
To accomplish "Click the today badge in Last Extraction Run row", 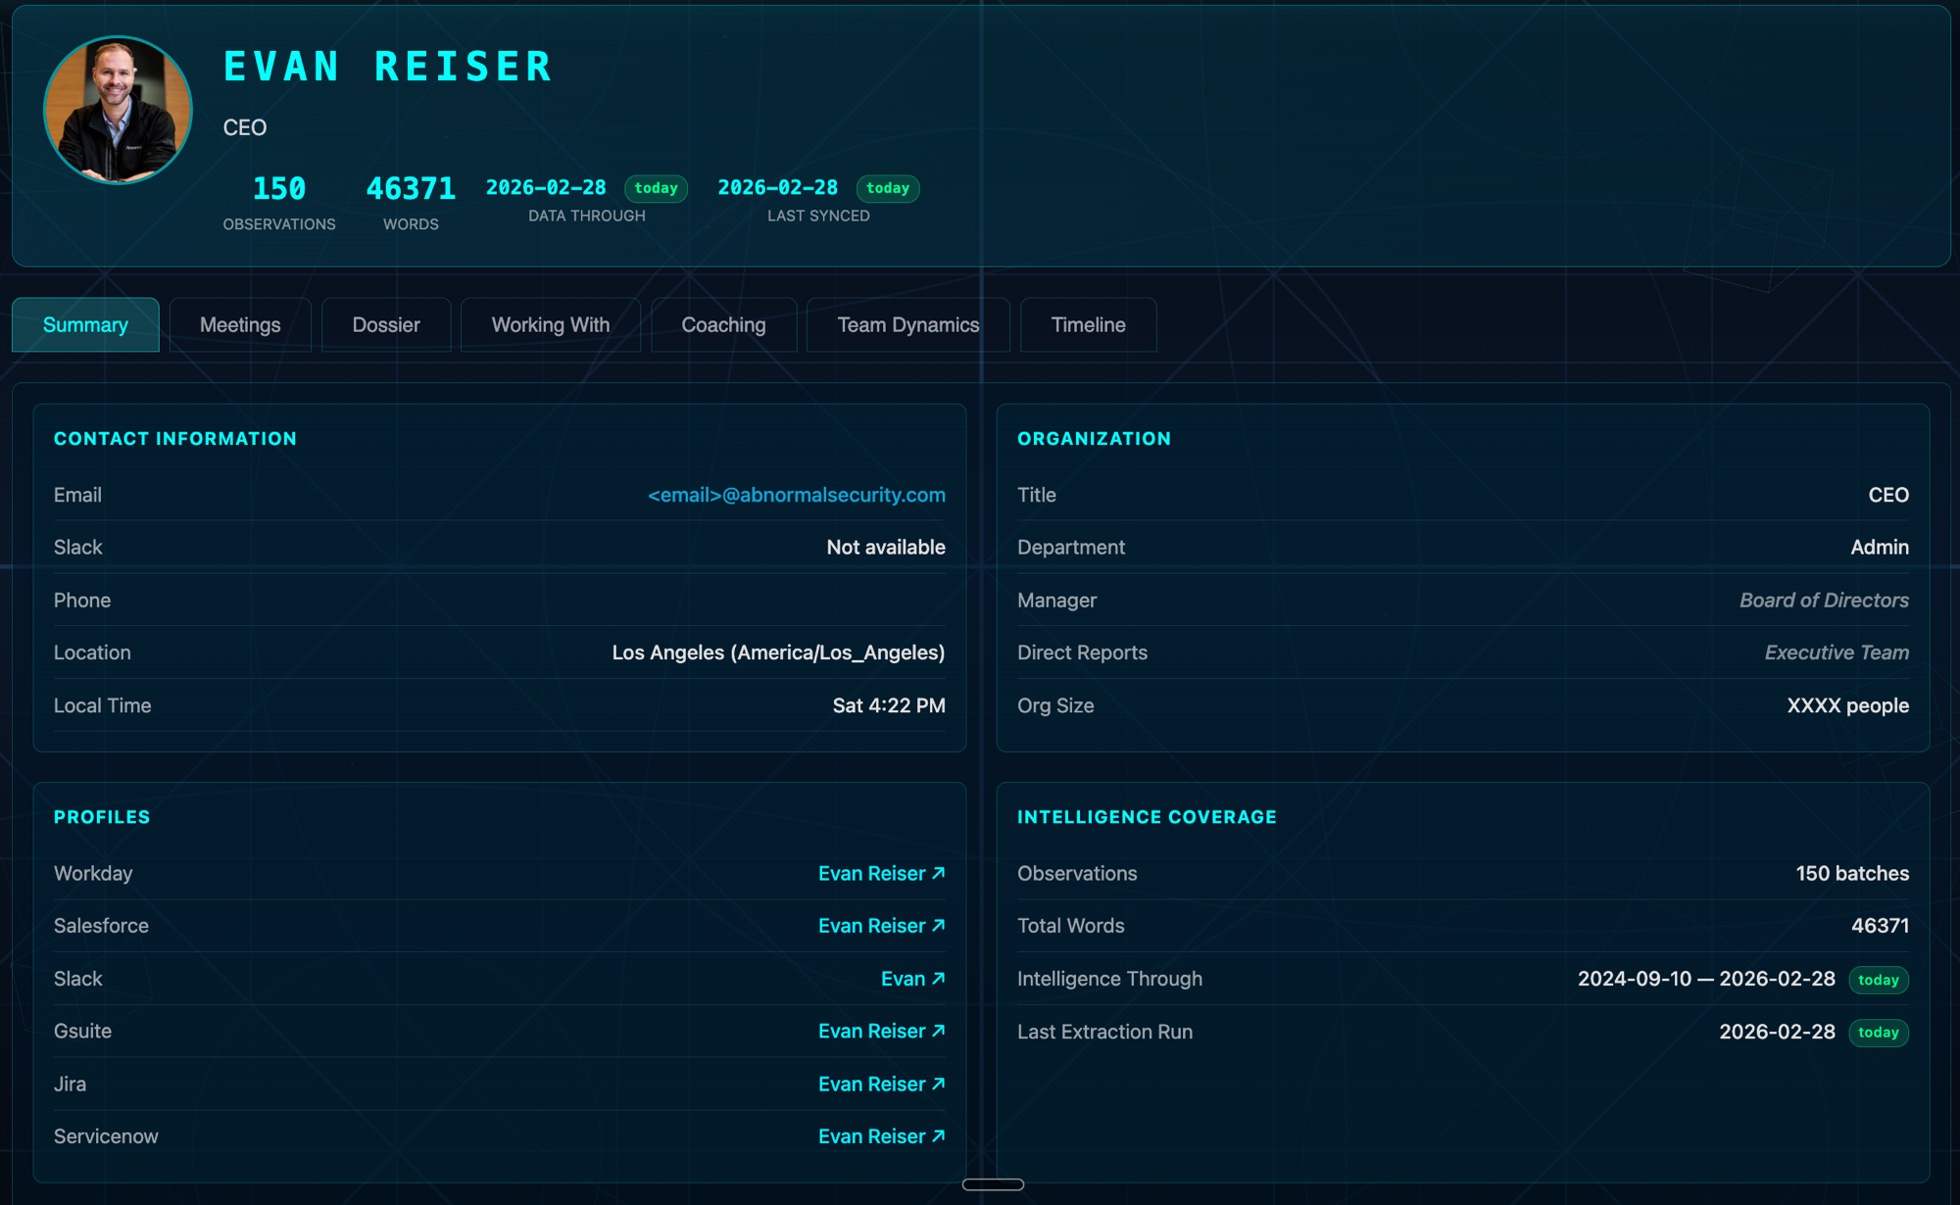I will point(1879,1033).
